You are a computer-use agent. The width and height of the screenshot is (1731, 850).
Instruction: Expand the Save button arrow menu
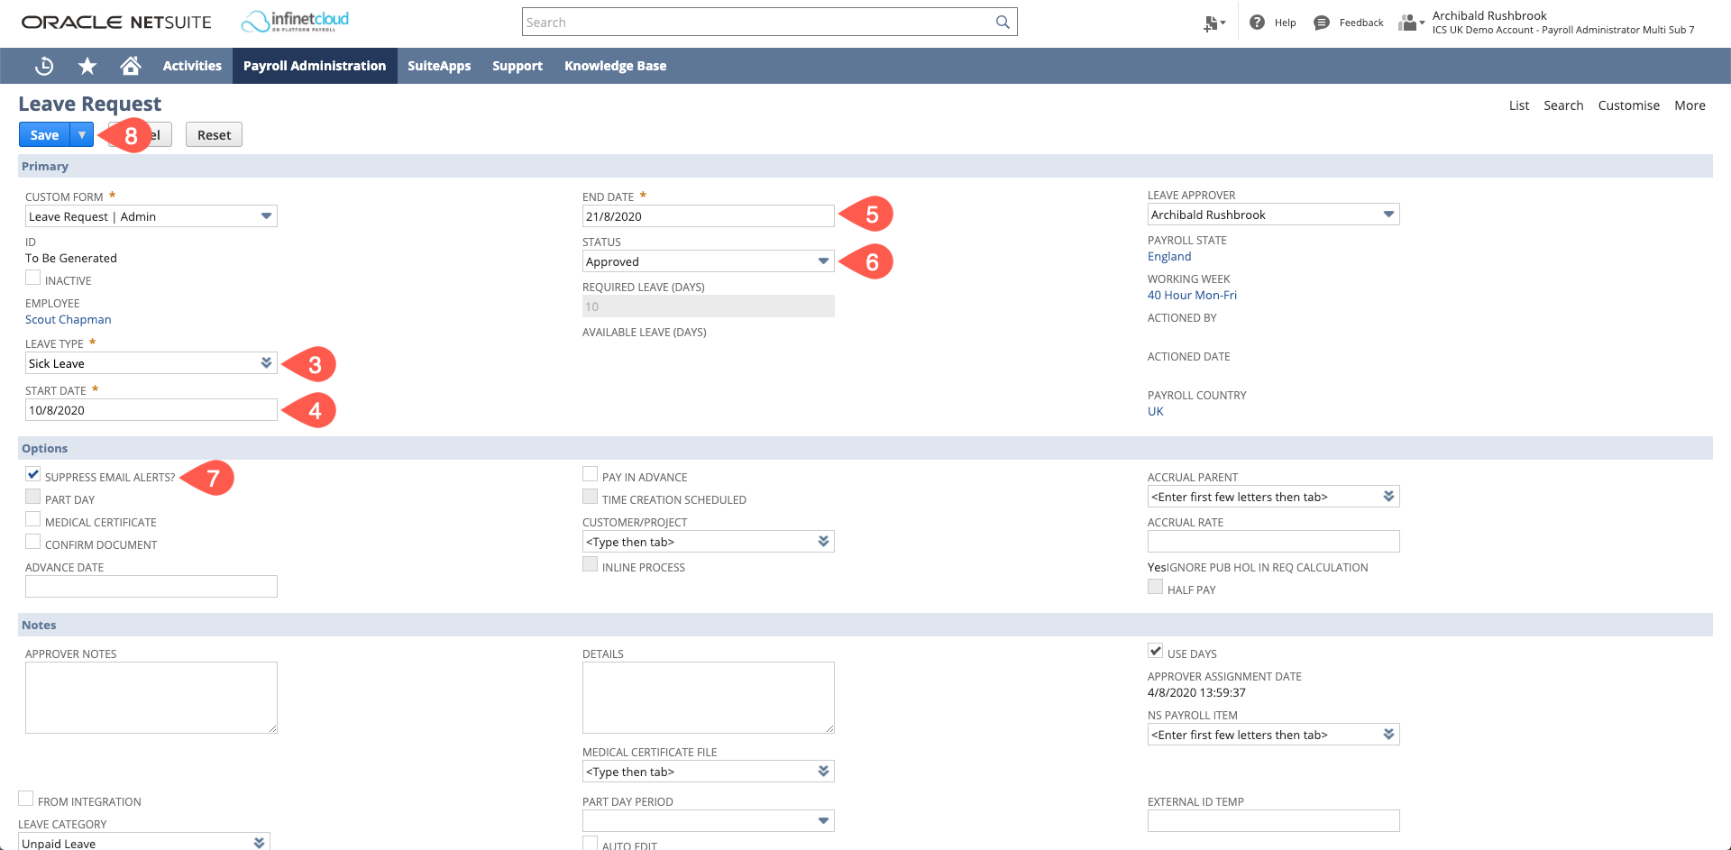(x=82, y=135)
